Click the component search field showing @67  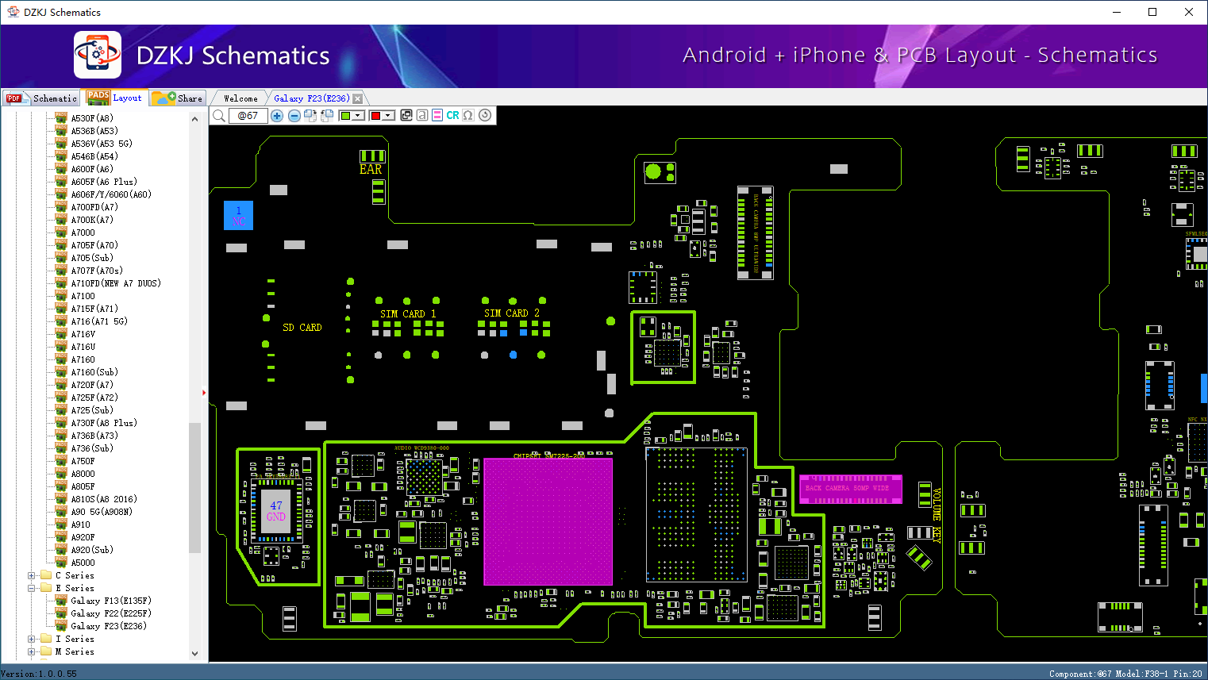(x=248, y=116)
